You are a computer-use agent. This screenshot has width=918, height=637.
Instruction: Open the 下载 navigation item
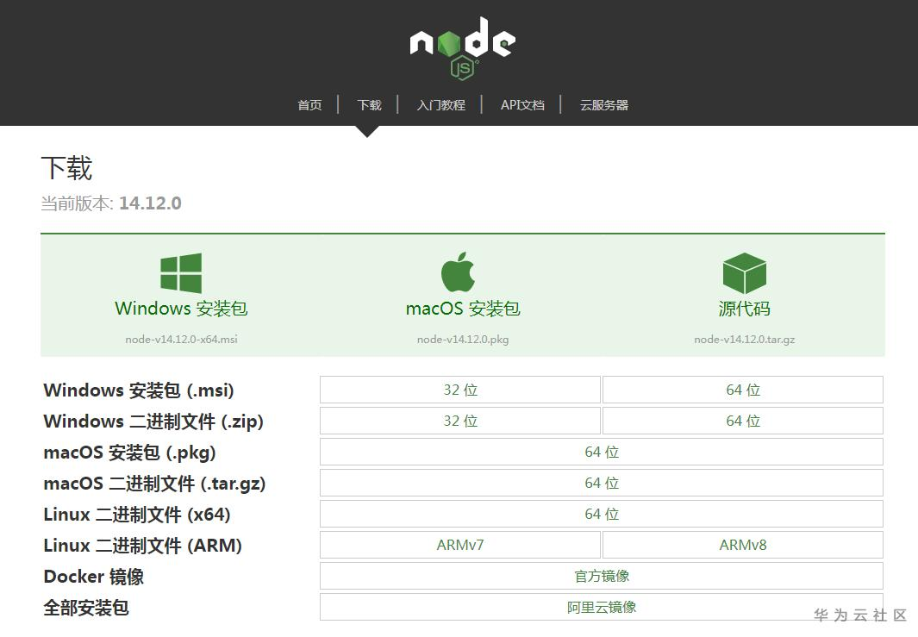click(x=370, y=105)
